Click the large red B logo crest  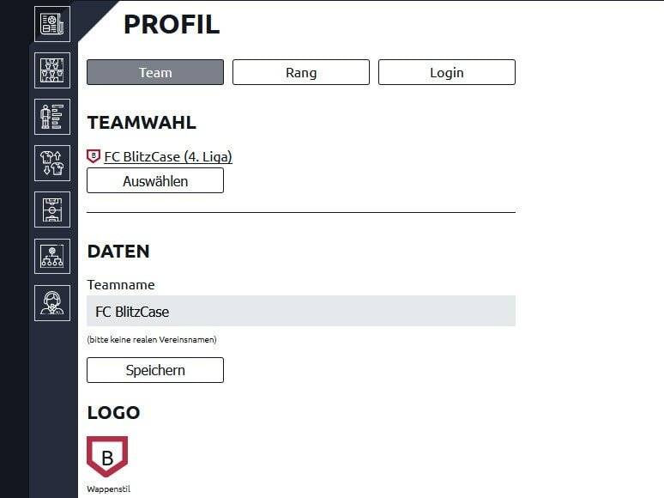[x=107, y=457]
